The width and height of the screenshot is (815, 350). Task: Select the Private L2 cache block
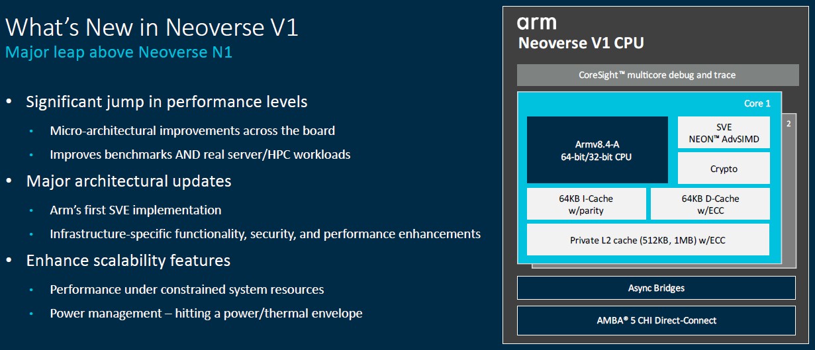click(648, 240)
